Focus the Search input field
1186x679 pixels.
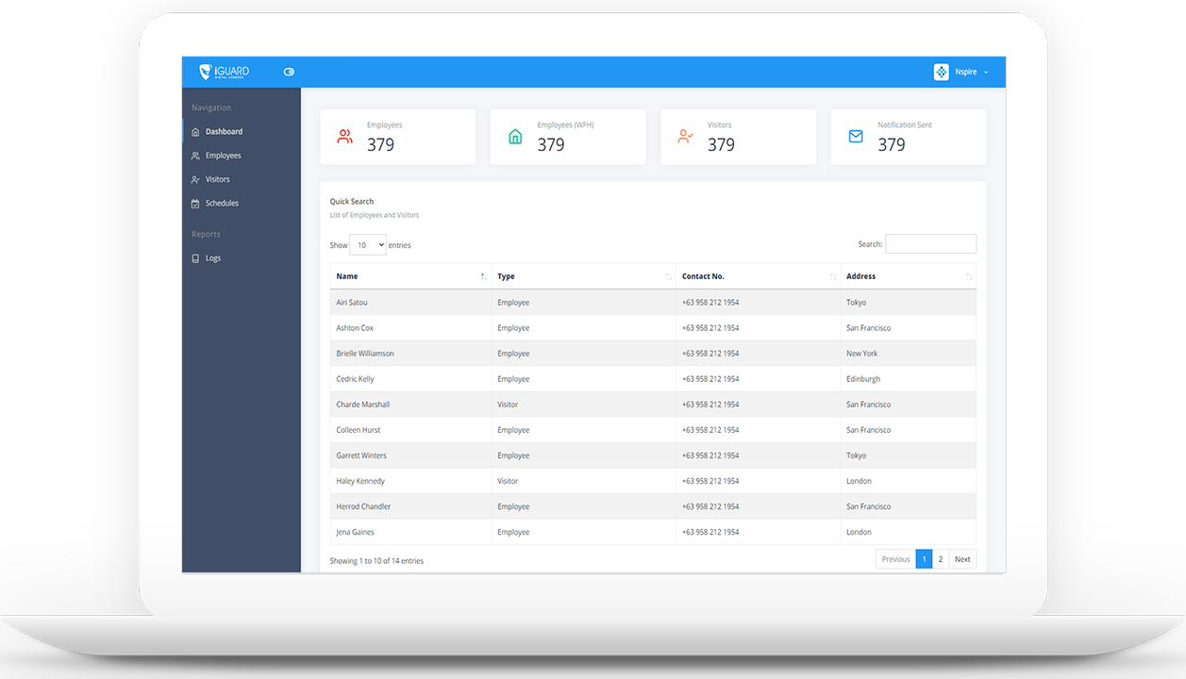(x=930, y=244)
